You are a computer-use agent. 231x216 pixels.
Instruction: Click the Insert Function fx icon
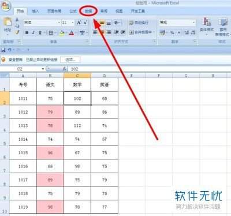(65, 69)
